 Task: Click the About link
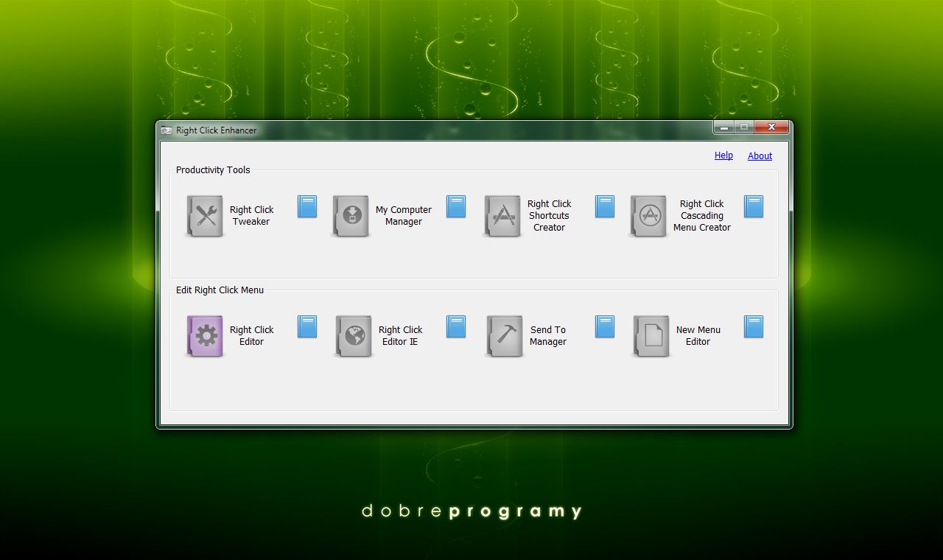pyautogui.click(x=760, y=155)
